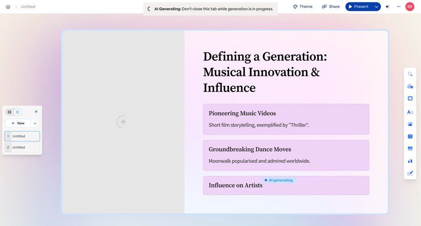
Task: Open the BB user avatar menu
Action: click(x=410, y=7)
